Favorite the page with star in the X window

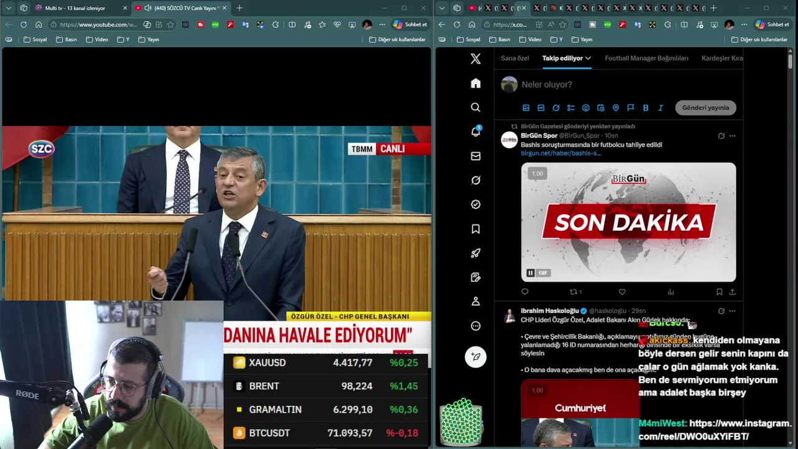563,24
